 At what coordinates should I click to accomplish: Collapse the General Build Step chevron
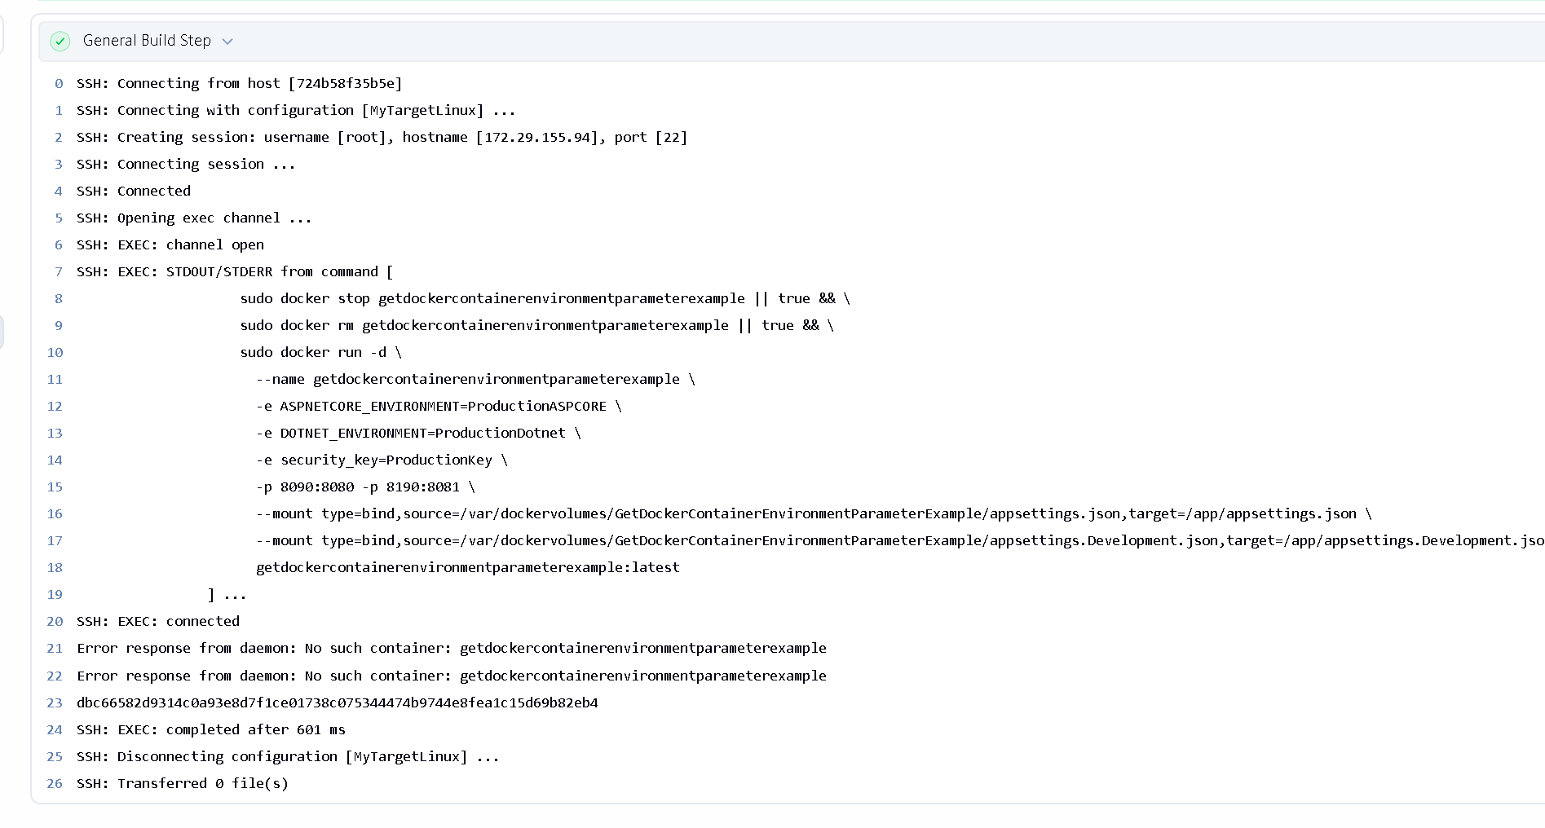pos(227,42)
